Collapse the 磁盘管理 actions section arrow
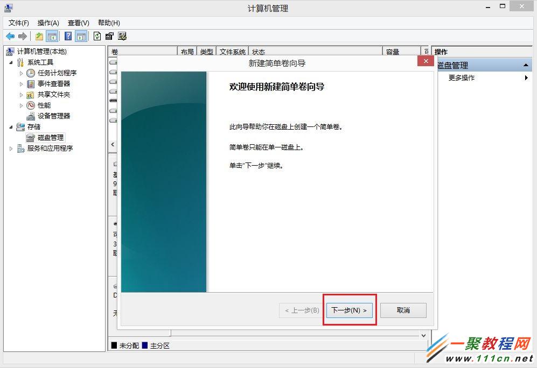 [x=526, y=65]
